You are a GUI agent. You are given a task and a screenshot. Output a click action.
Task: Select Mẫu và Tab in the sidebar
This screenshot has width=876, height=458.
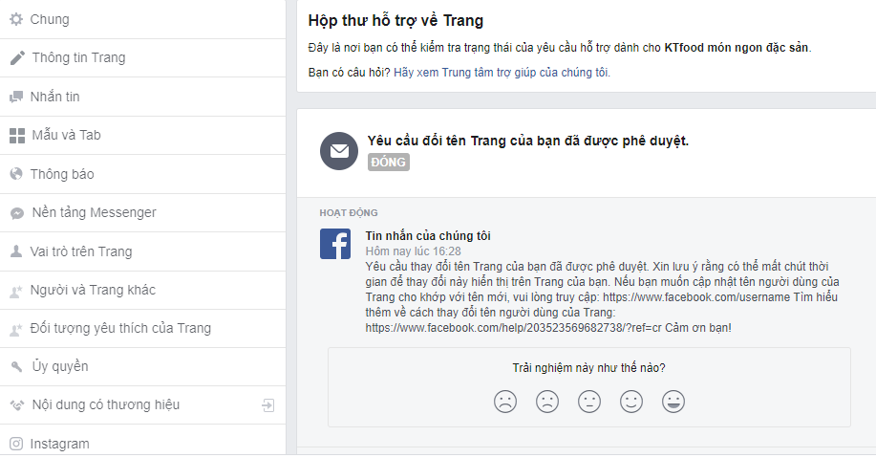[143, 136]
